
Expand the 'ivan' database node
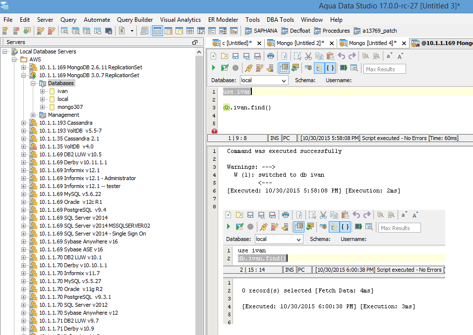point(42,91)
